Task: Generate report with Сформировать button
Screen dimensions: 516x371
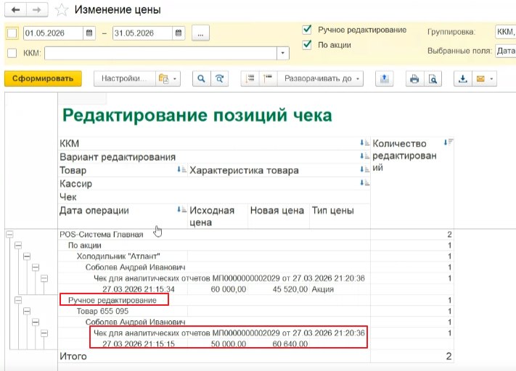Action: click(x=43, y=78)
